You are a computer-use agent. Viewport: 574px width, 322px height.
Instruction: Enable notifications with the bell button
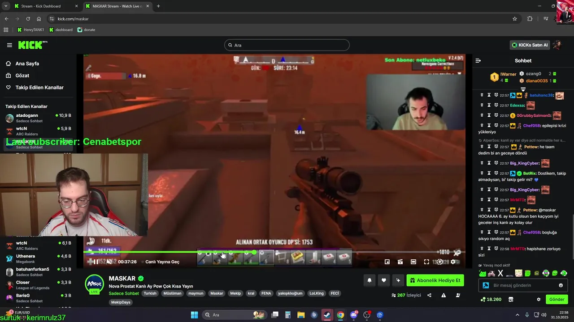pos(370,280)
